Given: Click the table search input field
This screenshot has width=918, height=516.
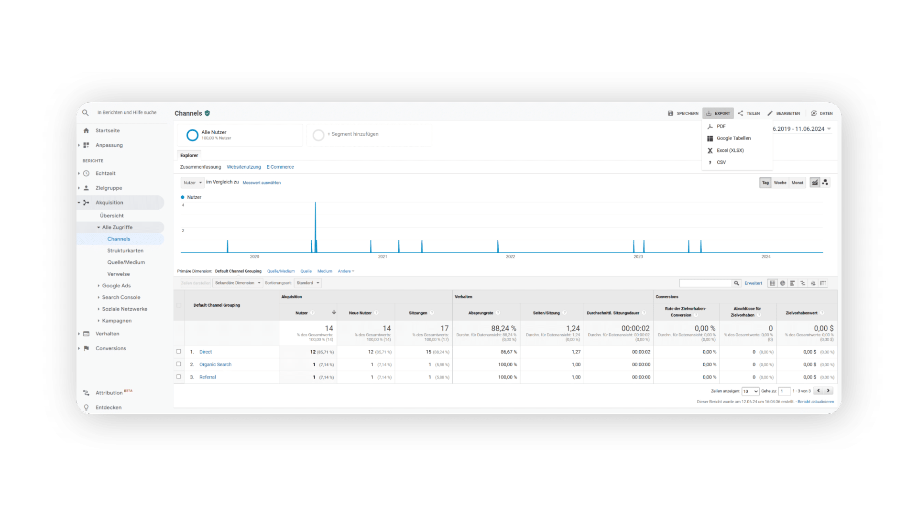Looking at the screenshot, I should tap(706, 283).
